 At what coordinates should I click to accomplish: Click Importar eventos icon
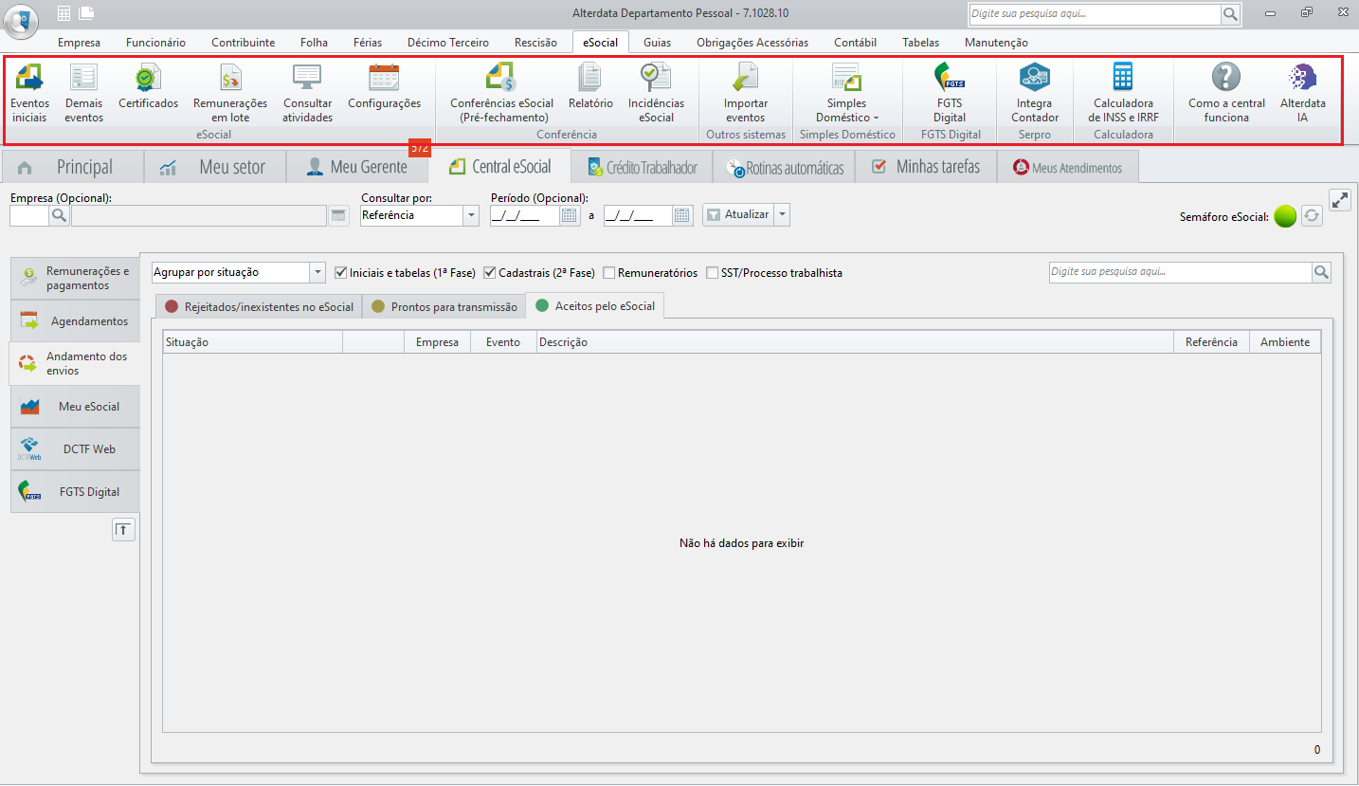(x=745, y=93)
